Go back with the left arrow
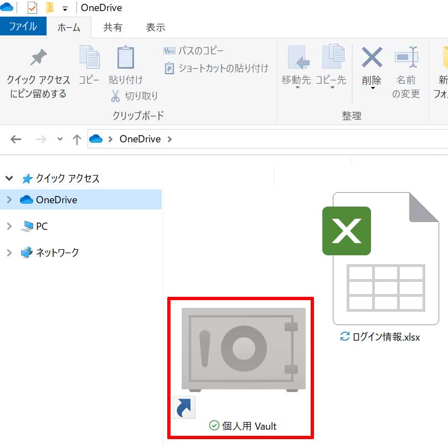Image resolution: width=448 pixels, height=448 pixels. click(x=16, y=140)
